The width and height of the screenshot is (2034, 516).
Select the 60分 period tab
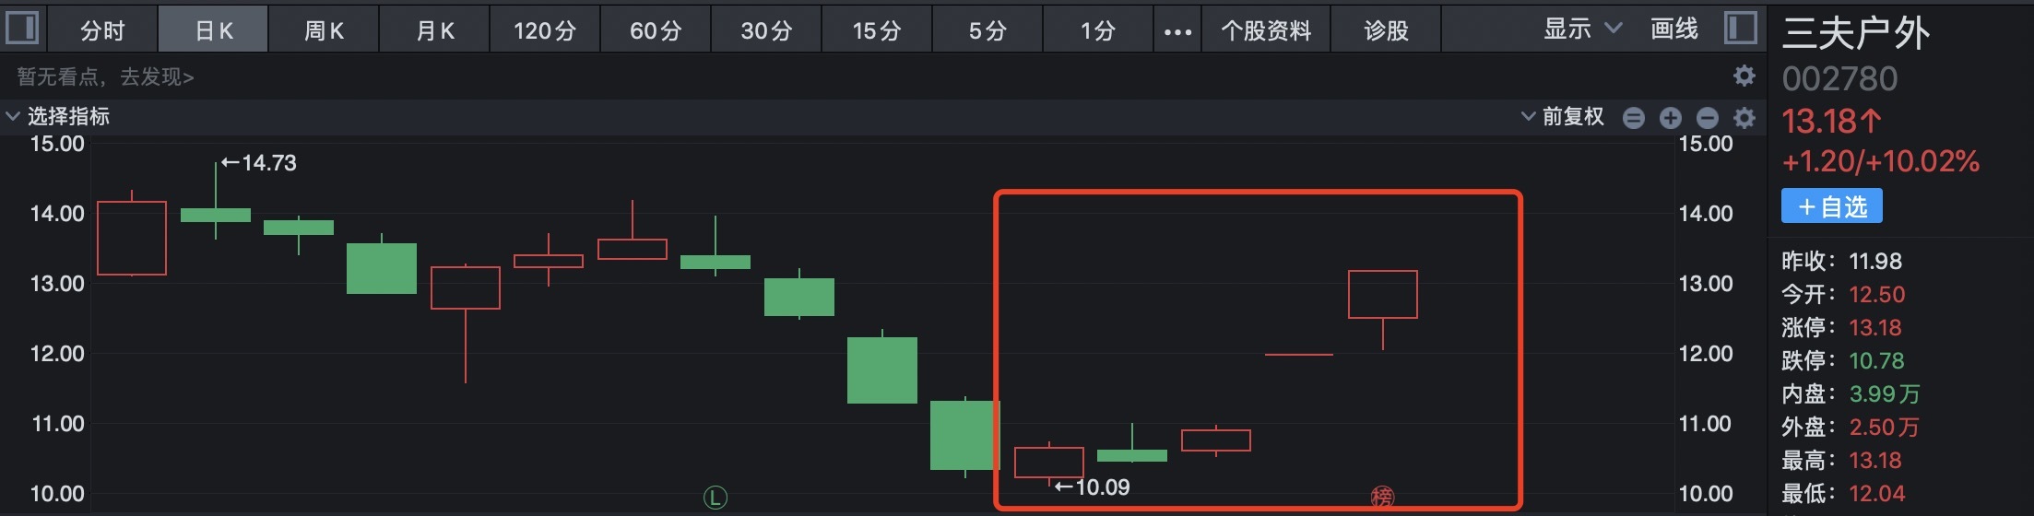pyautogui.click(x=656, y=30)
